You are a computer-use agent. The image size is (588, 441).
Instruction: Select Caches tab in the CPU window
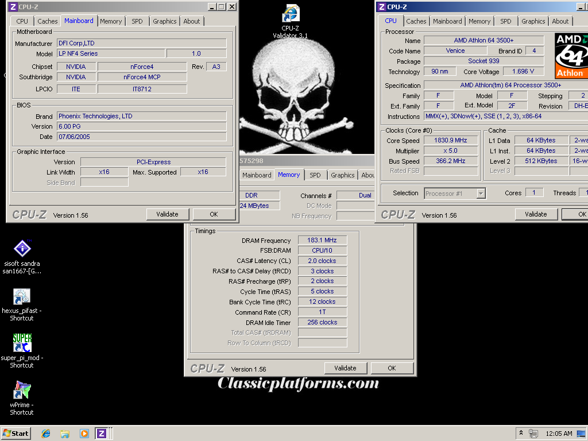pyautogui.click(x=416, y=21)
